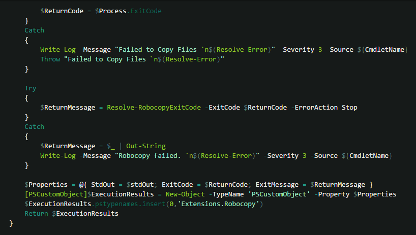
Task: Click $ReturnMessage at the end of the hashtable line
Action: (x=338, y=184)
